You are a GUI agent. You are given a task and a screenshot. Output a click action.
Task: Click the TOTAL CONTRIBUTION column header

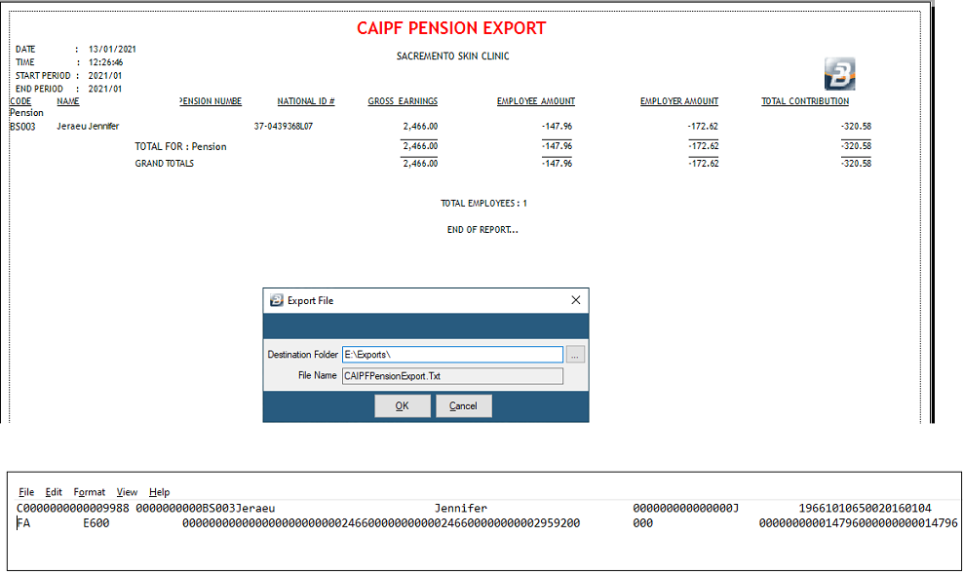point(805,101)
